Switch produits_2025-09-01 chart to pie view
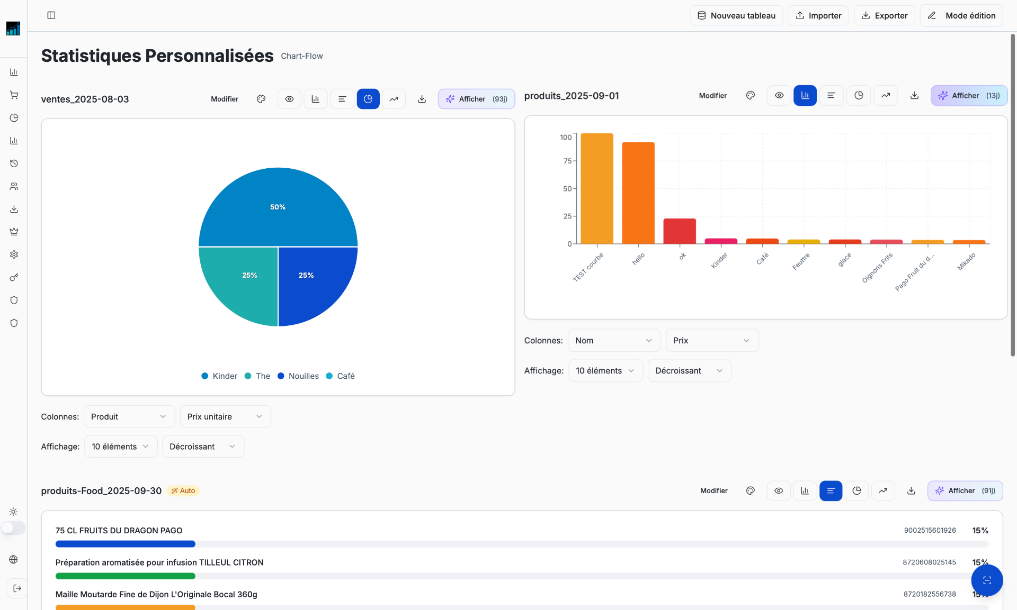Screen dimensions: 1017x610 [859, 96]
